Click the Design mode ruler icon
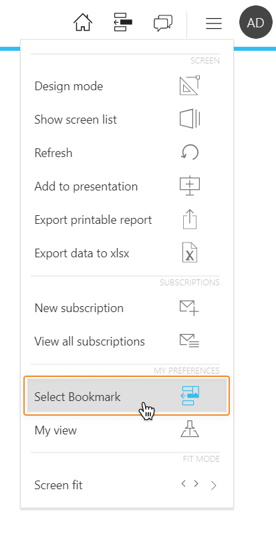 tap(190, 86)
